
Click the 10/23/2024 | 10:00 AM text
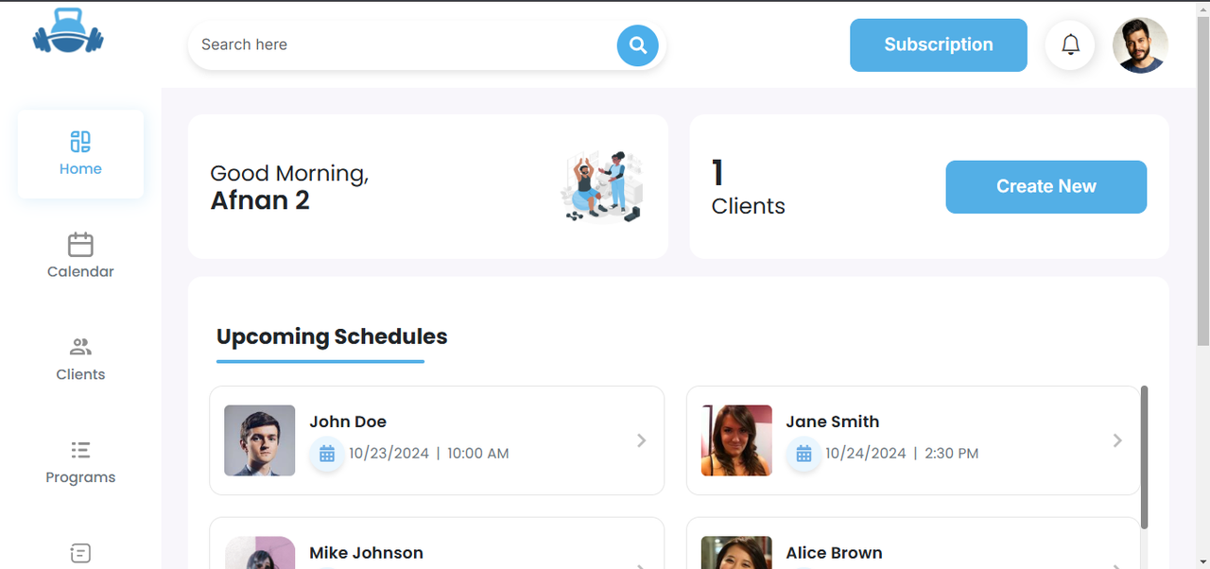429,454
